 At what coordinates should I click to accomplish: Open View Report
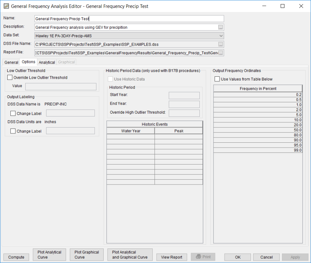[171, 257]
